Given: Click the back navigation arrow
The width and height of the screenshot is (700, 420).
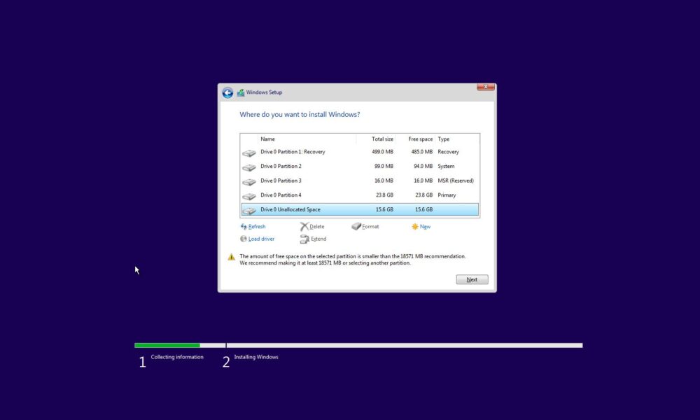Looking at the screenshot, I should point(227,92).
